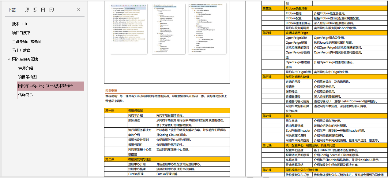Expand all bookmarks icon in bookmark panel
The image size is (388, 178).
[27, 10]
